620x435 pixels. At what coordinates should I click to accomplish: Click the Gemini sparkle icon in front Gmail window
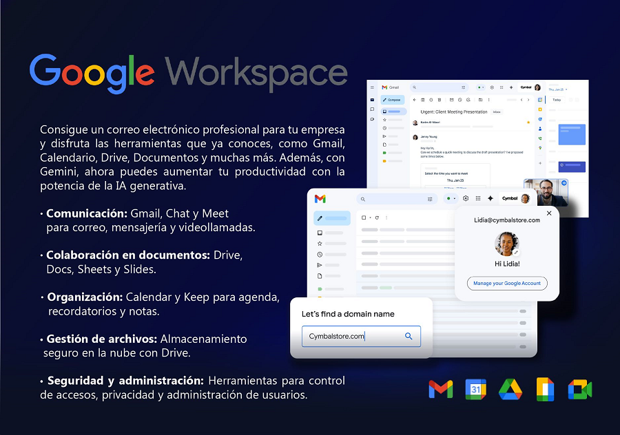(490, 198)
